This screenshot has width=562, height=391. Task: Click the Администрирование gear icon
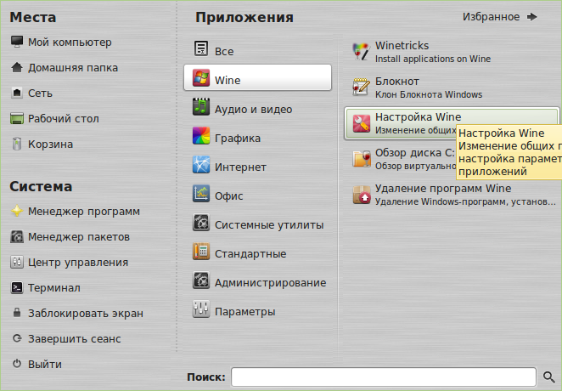(201, 280)
